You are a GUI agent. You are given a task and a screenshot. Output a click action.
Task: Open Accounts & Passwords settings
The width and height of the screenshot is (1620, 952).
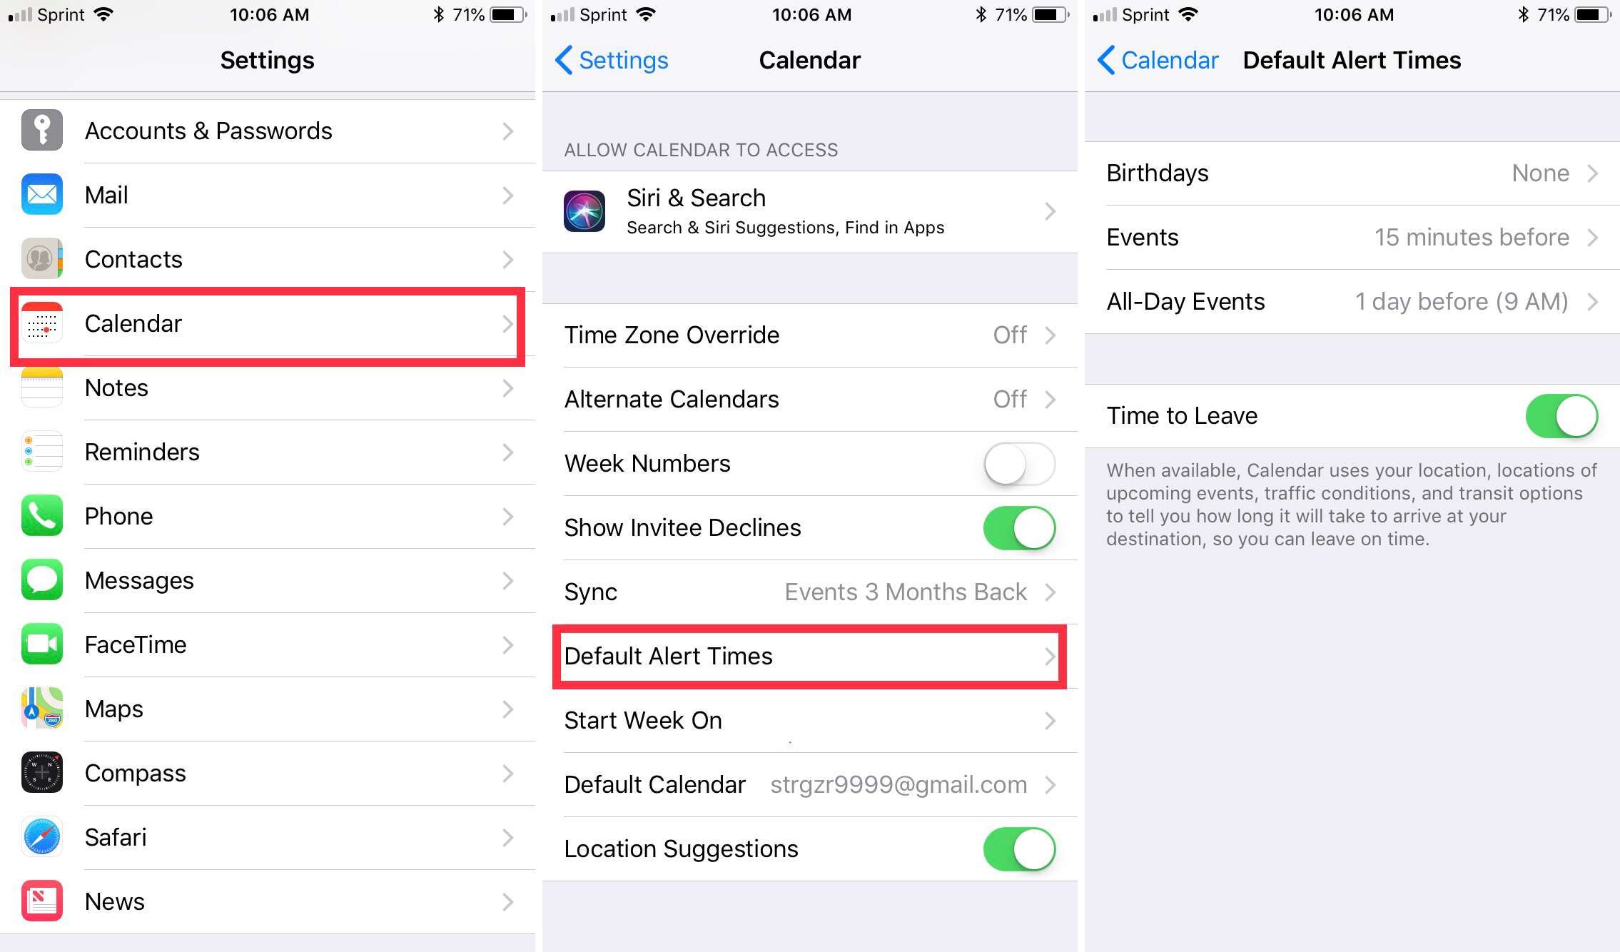point(266,131)
